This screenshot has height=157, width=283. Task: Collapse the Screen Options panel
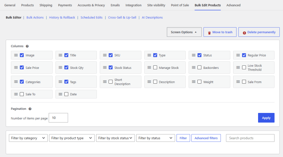coord(184,32)
